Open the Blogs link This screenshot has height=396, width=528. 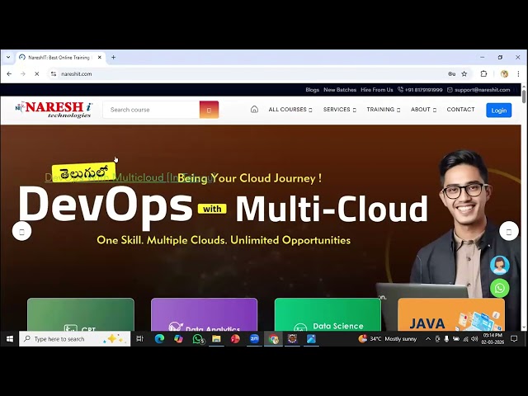312,90
